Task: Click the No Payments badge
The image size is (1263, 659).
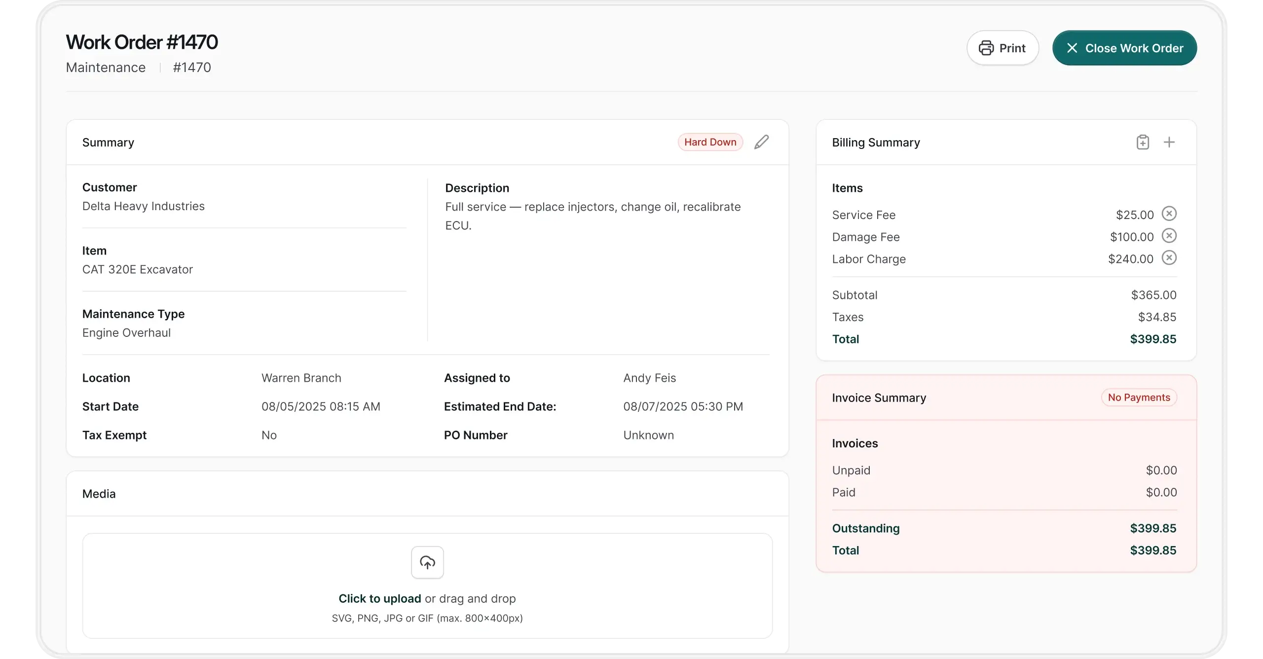Action: (1139, 398)
